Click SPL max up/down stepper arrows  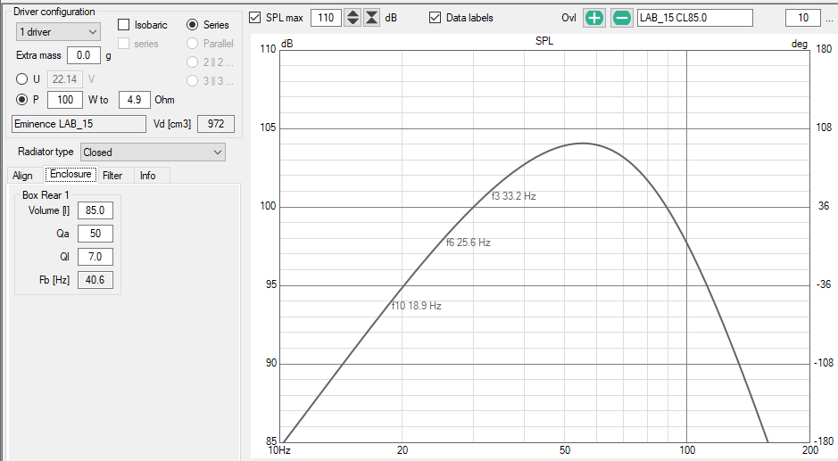(353, 18)
